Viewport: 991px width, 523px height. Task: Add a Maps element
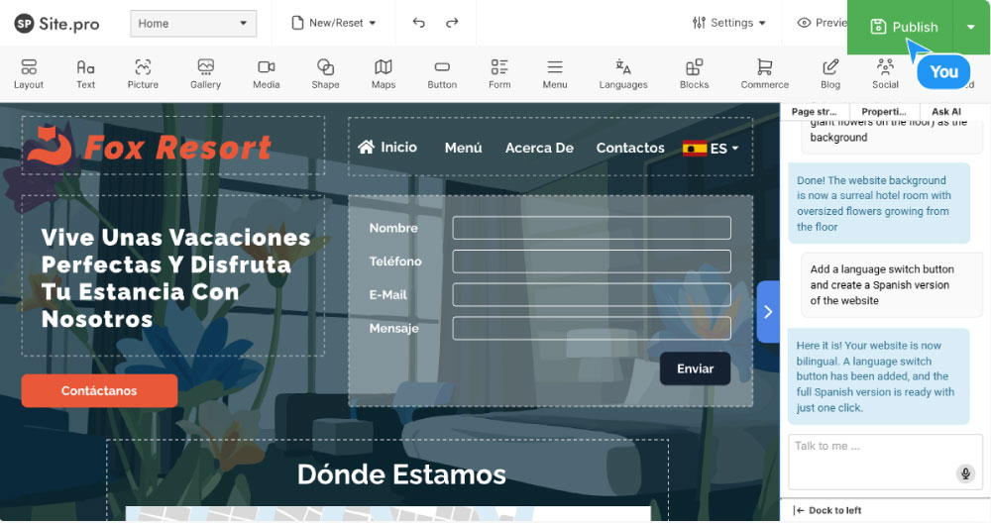384,73
